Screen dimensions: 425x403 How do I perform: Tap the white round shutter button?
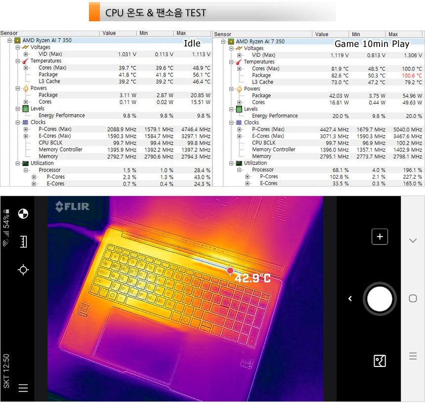380,299
